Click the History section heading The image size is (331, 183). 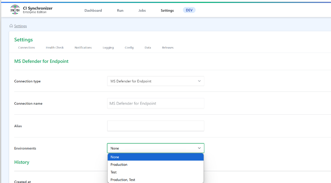coord(22,162)
